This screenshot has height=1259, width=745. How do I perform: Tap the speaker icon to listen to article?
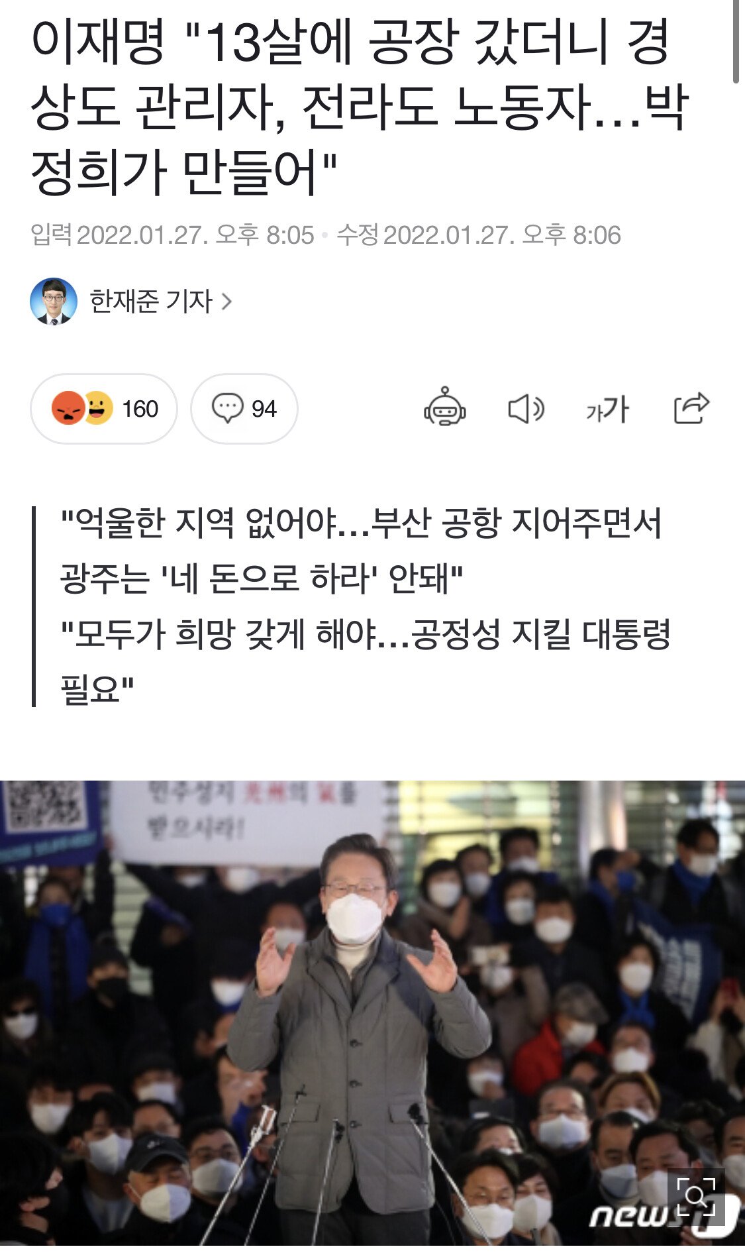click(x=526, y=409)
